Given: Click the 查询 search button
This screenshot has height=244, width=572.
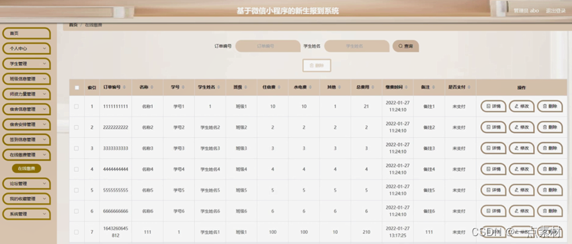Looking at the screenshot, I should pos(405,46).
